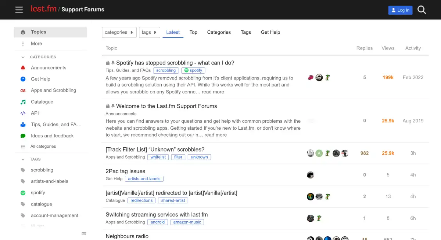Click the Last.fm logo
The image size is (441, 240).
click(x=43, y=9)
